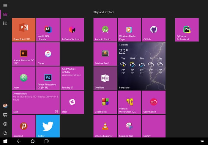This screenshot has width=208, height=145.
Task: Click the Play and explore group header
Action: [x=104, y=12]
